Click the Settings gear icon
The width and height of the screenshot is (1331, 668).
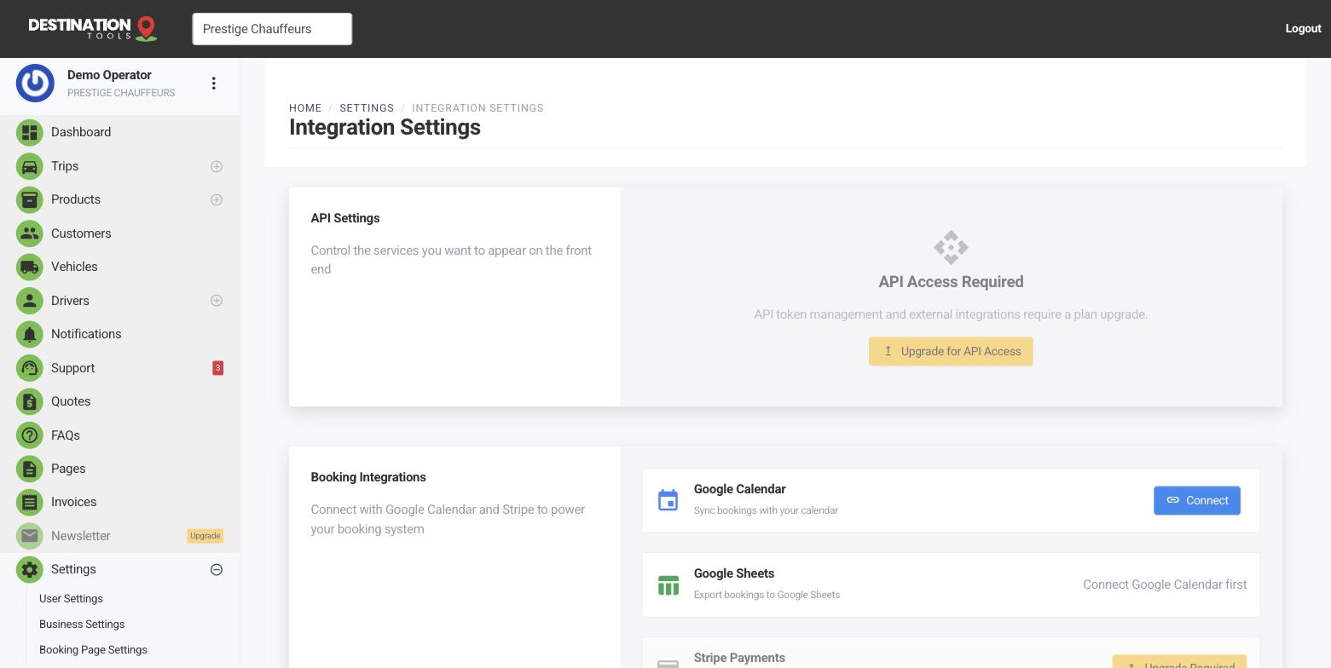coord(30,569)
